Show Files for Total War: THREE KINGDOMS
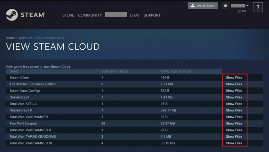 pyautogui.click(x=234, y=137)
